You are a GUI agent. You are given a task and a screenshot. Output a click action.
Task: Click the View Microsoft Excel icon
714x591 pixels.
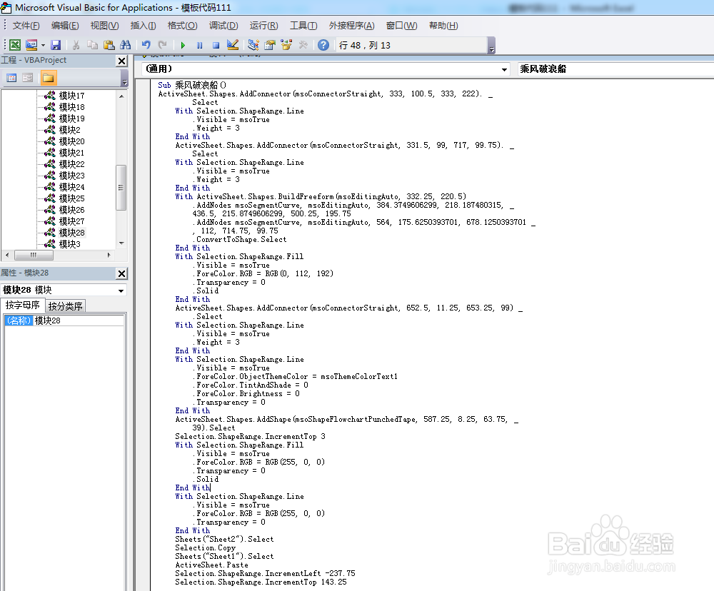(x=15, y=45)
